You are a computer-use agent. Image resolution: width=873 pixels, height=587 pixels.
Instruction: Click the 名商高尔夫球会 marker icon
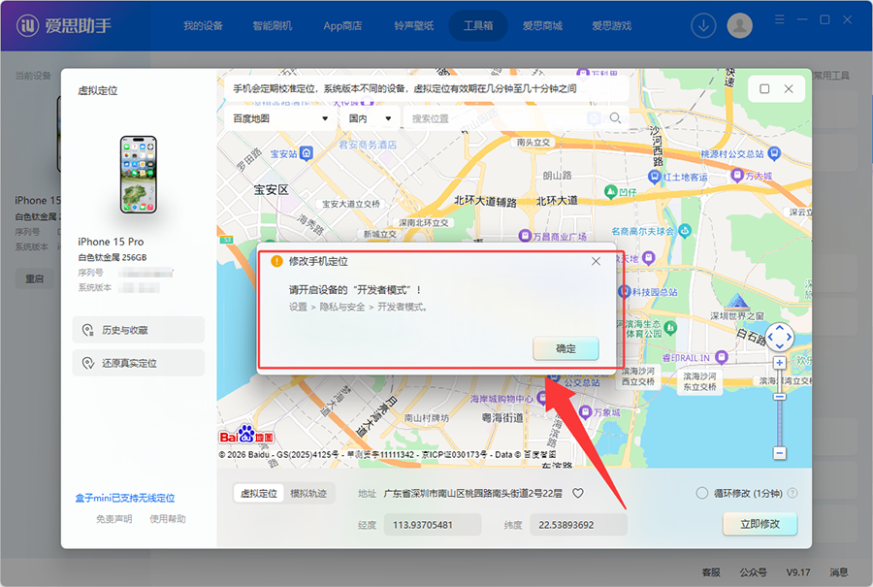[685, 230]
